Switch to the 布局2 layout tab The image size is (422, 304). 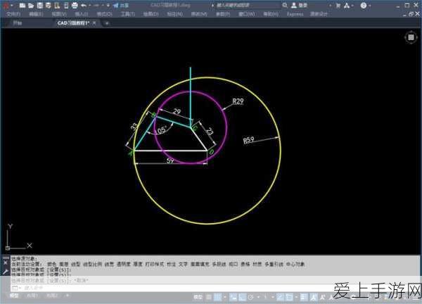click(x=52, y=296)
